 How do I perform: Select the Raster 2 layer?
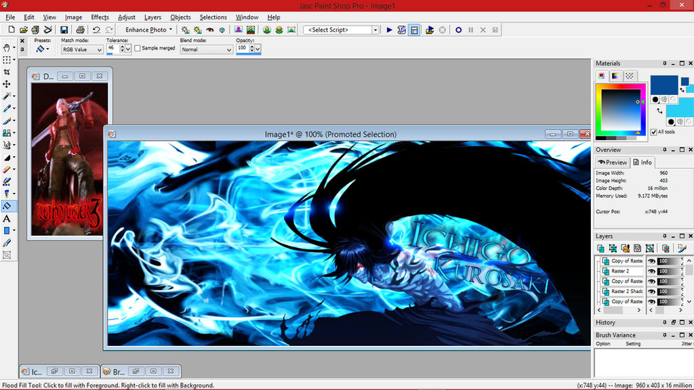point(624,271)
